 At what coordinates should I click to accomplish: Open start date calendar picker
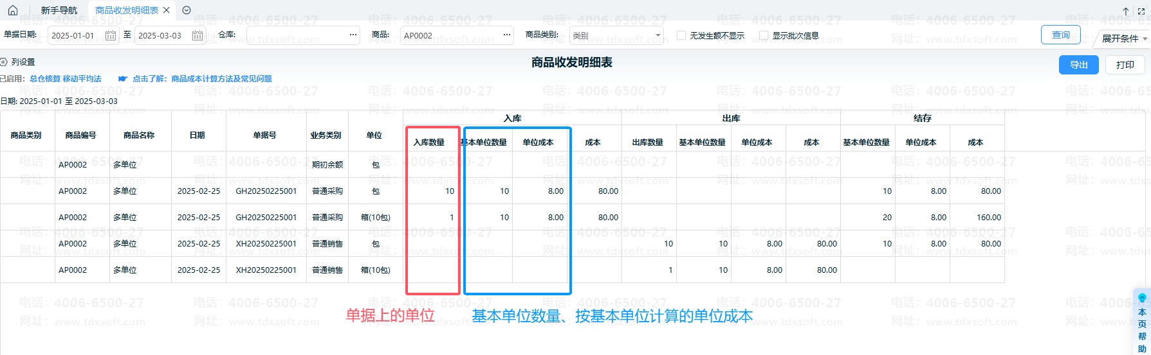[x=111, y=35]
